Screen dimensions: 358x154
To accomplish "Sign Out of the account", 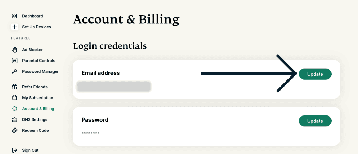I will click(x=30, y=150).
